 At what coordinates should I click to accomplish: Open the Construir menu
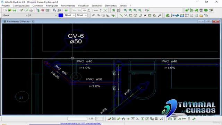(38, 6)
